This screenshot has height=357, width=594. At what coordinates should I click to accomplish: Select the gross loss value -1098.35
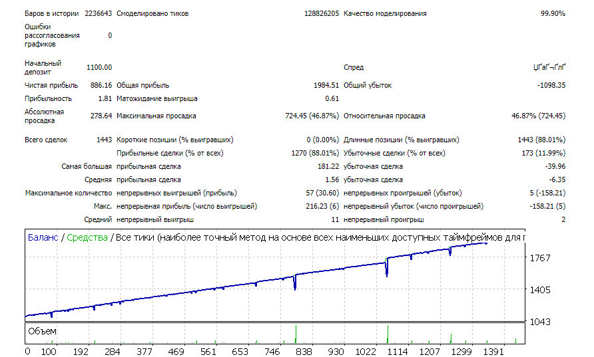[551, 86]
